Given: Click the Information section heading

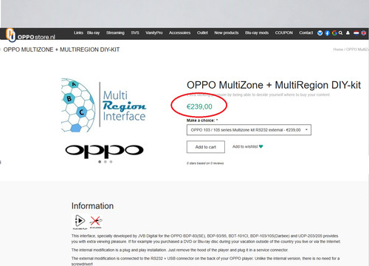Looking at the screenshot, I should pos(92,206).
